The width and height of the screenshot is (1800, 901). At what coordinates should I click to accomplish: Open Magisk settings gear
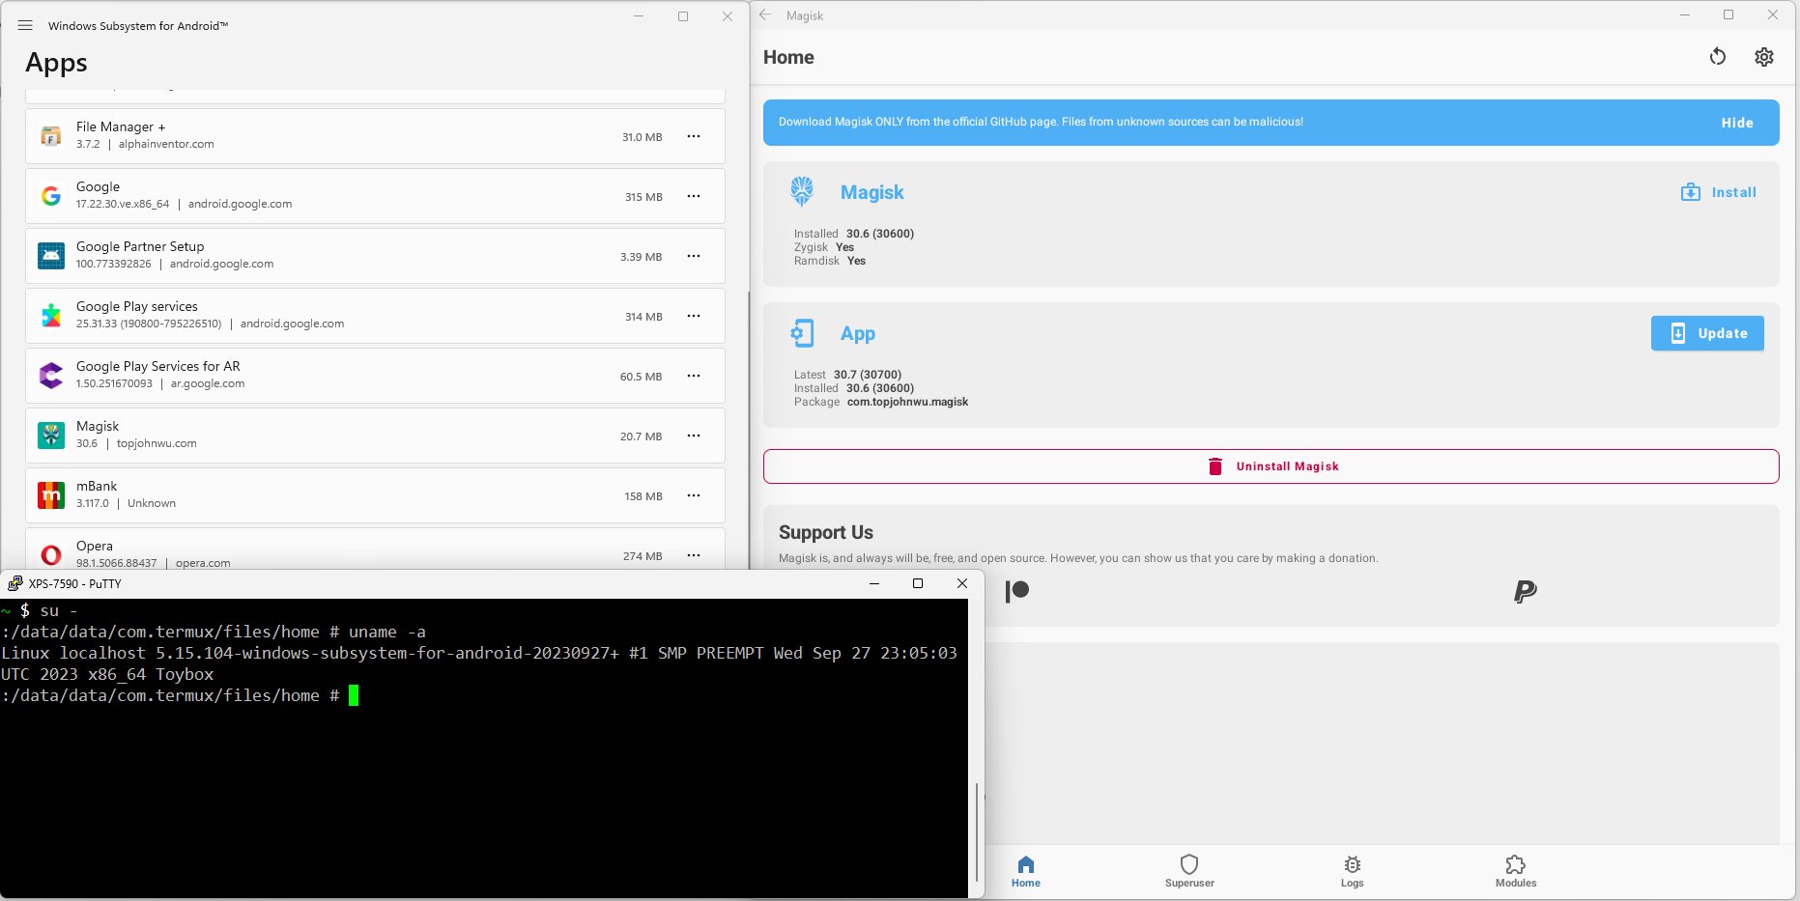click(x=1764, y=57)
